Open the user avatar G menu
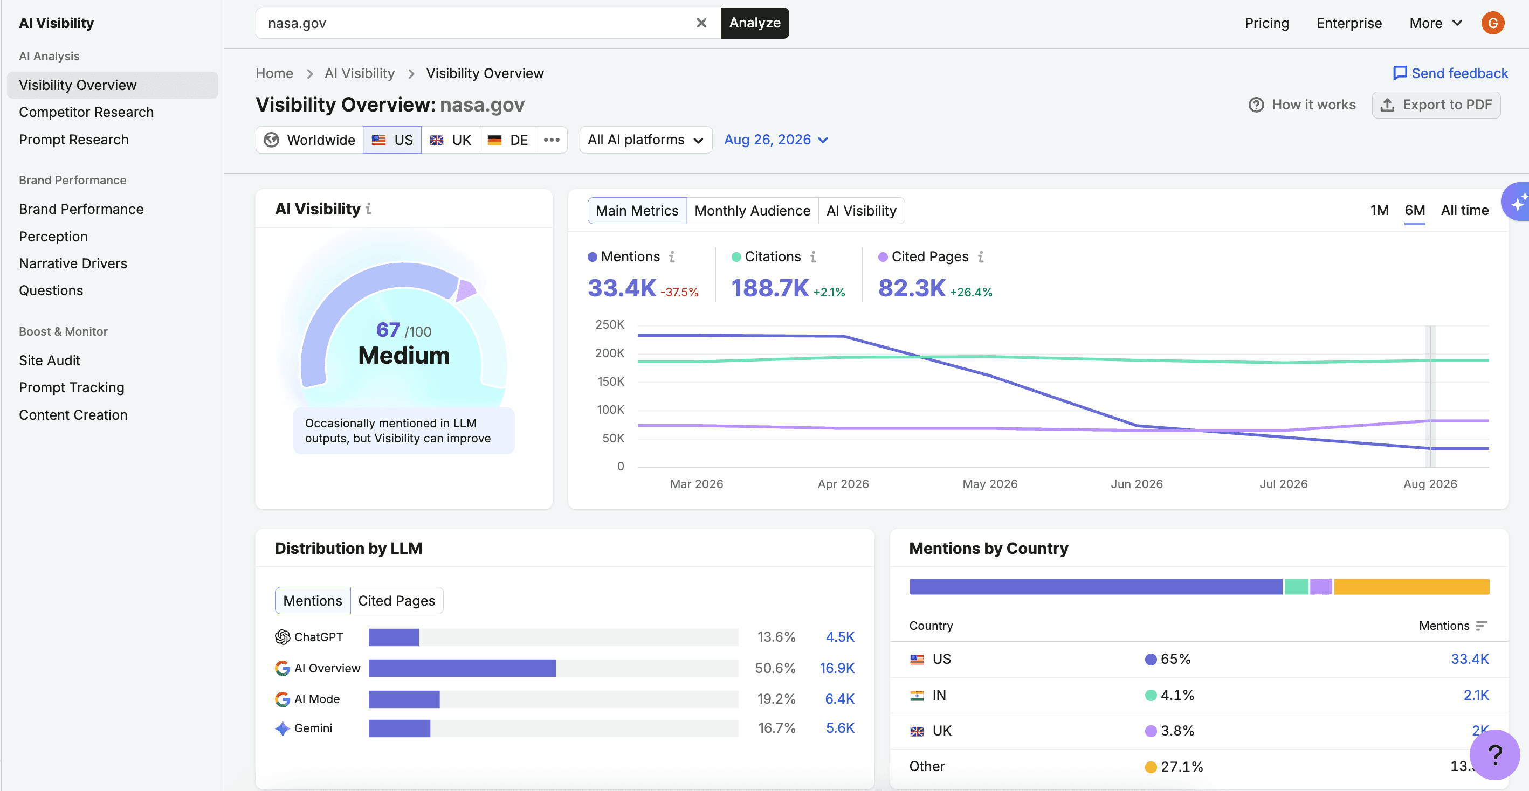The width and height of the screenshot is (1529, 791). pyautogui.click(x=1492, y=23)
